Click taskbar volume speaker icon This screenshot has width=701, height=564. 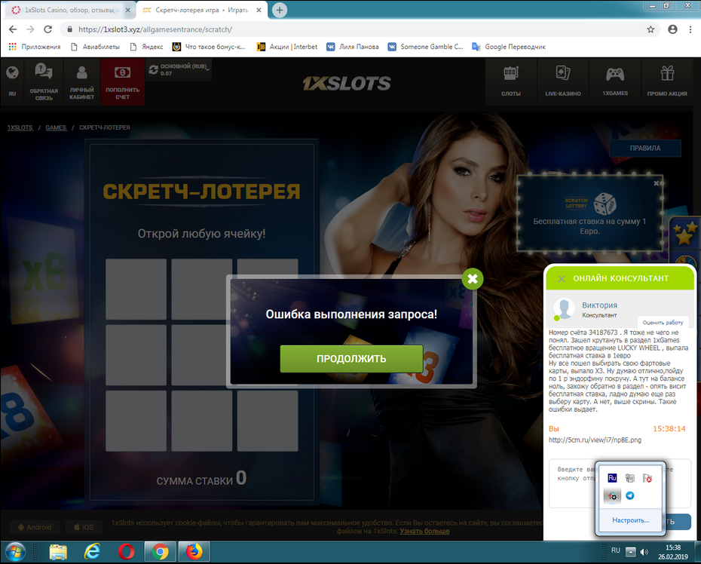point(644,552)
